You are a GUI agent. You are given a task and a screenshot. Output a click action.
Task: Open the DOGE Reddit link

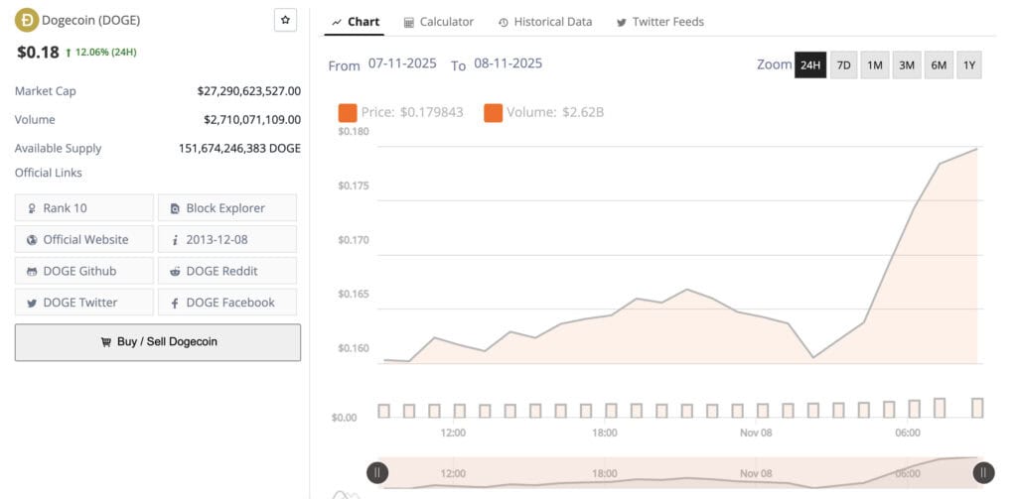pyautogui.click(x=226, y=272)
